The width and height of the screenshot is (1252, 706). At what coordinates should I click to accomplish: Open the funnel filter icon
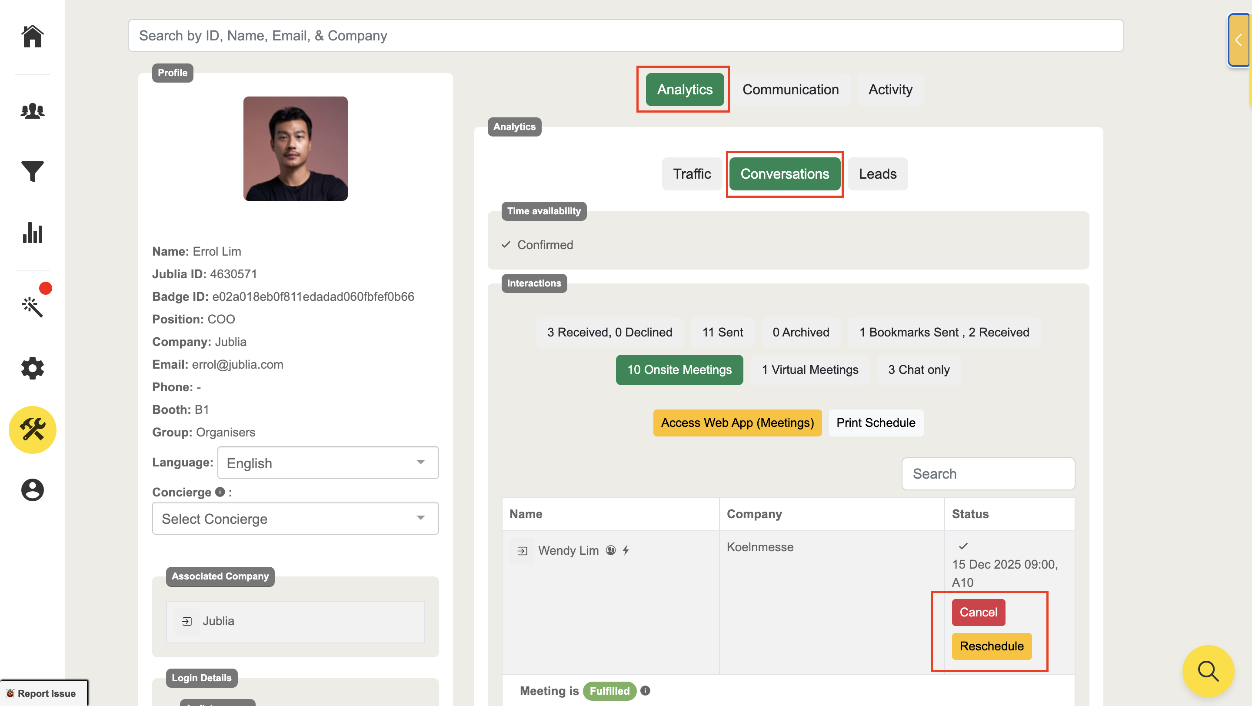pyautogui.click(x=33, y=171)
